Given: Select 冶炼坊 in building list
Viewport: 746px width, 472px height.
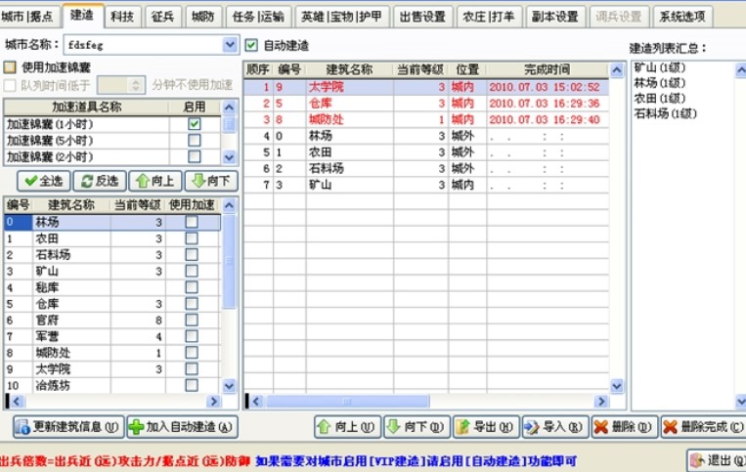Looking at the screenshot, I should (x=112, y=385).
